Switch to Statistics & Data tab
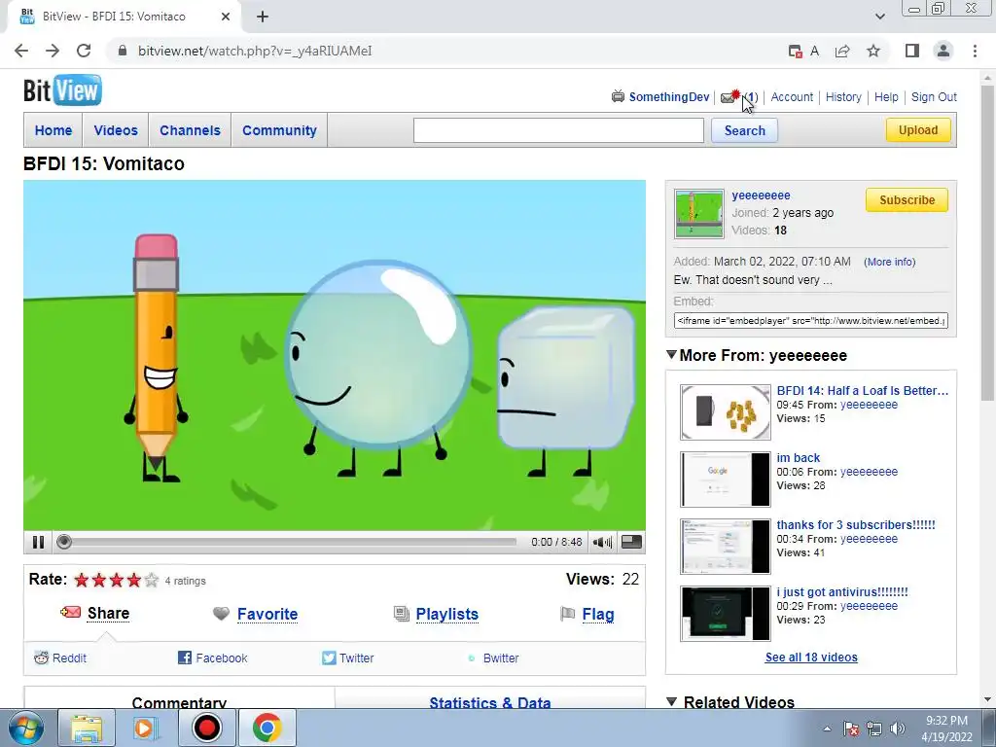 pos(490,702)
